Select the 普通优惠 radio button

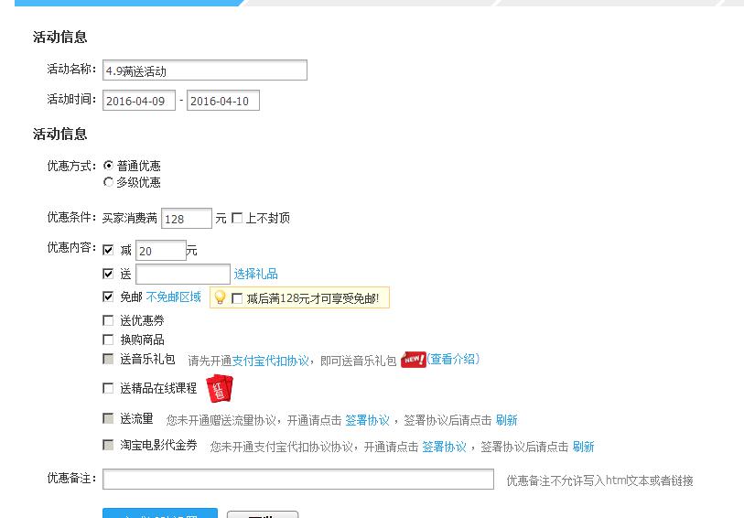click(109, 166)
